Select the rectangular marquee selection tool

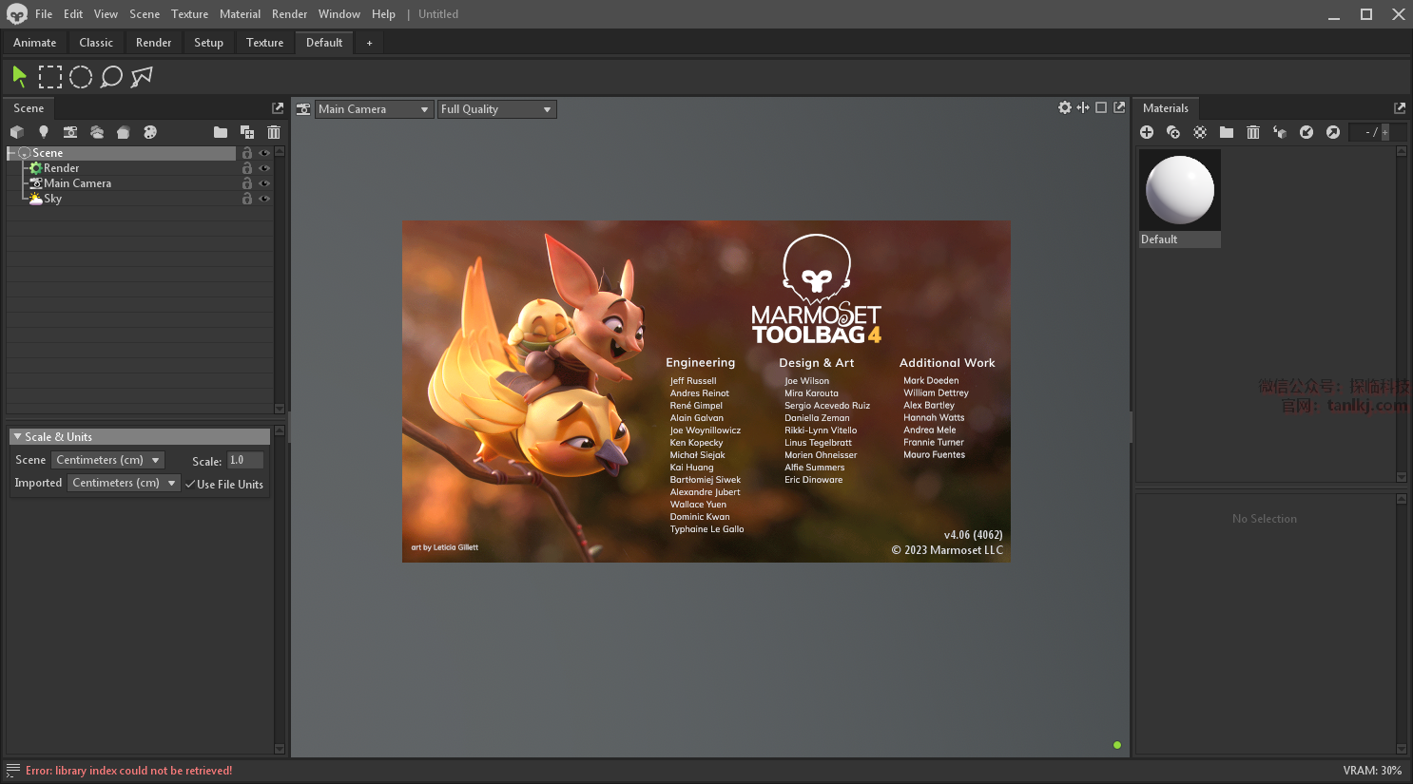[x=49, y=77]
